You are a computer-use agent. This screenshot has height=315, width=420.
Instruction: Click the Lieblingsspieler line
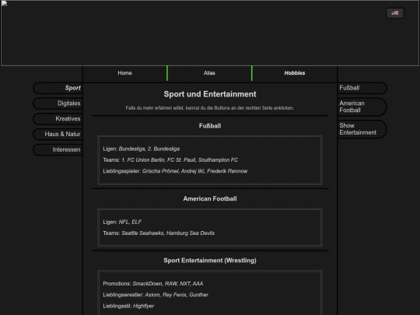pyautogui.click(x=175, y=171)
